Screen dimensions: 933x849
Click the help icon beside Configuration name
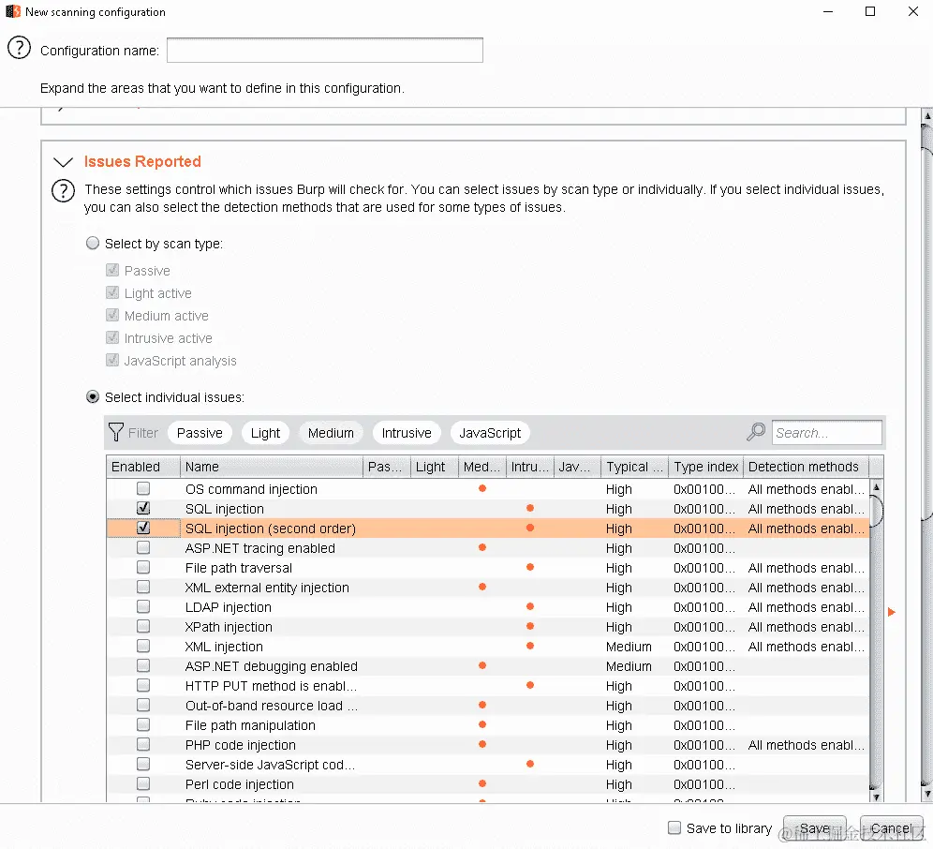[x=19, y=48]
